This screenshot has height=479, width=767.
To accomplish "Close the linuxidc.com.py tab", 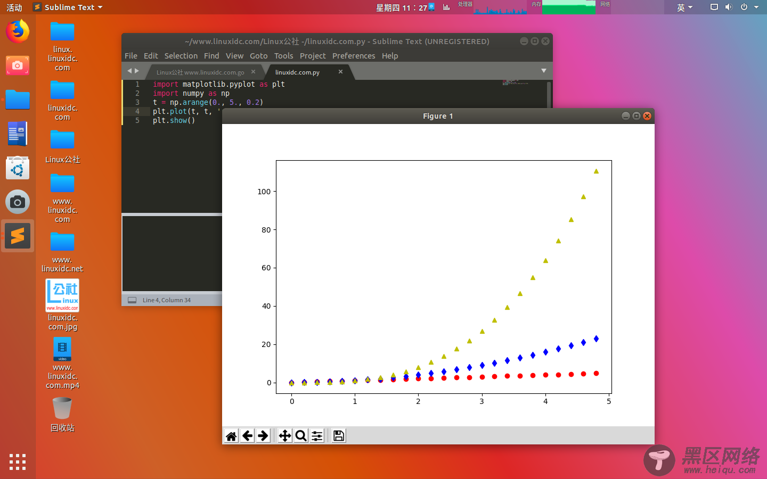I will pyautogui.click(x=340, y=71).
